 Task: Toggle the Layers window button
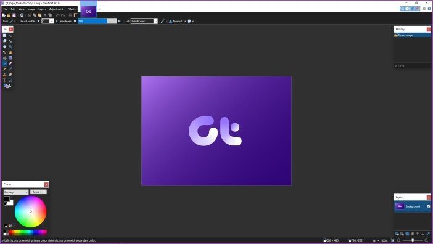[x=413, y=9]
